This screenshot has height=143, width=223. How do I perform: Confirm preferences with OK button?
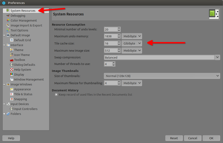[x=211, y=138]
